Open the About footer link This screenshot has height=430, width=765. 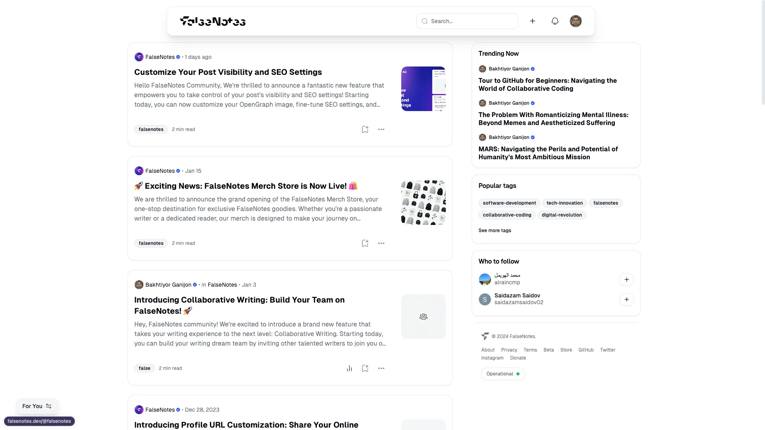pos(488,350)
